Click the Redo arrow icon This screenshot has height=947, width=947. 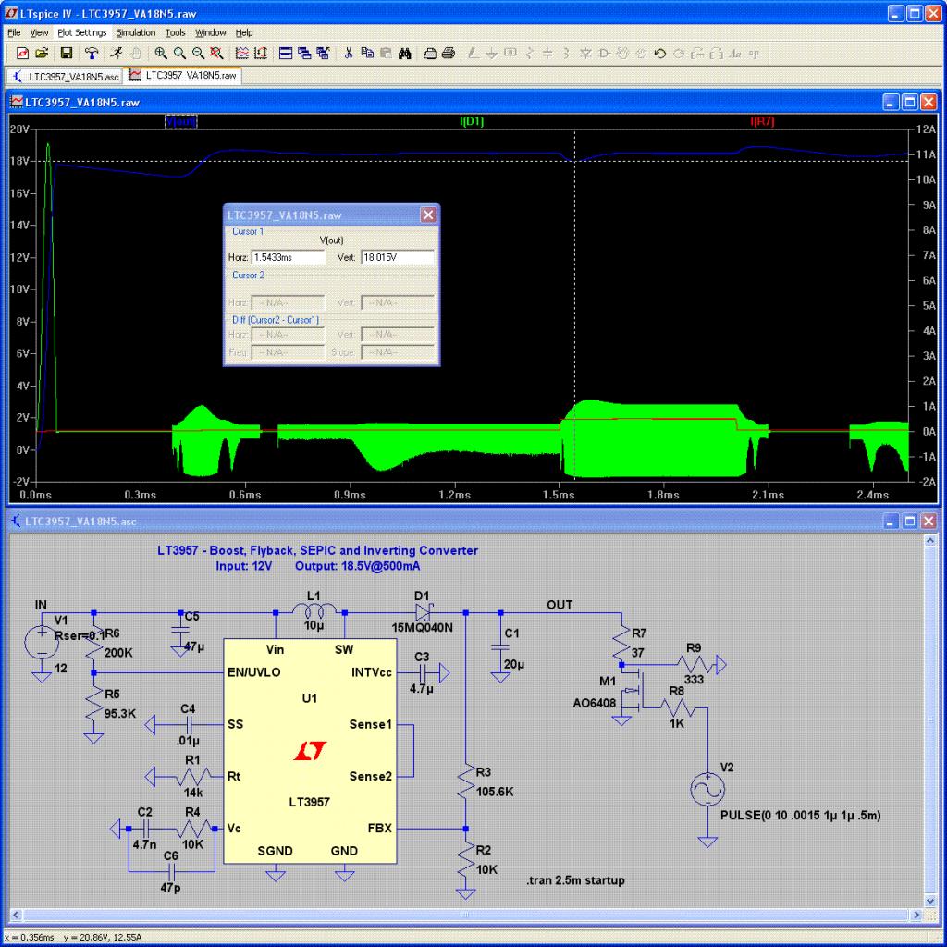click(x=679, y=53)
